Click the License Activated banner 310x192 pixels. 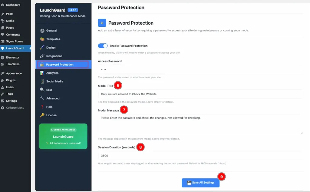click(x=63, y=136)
